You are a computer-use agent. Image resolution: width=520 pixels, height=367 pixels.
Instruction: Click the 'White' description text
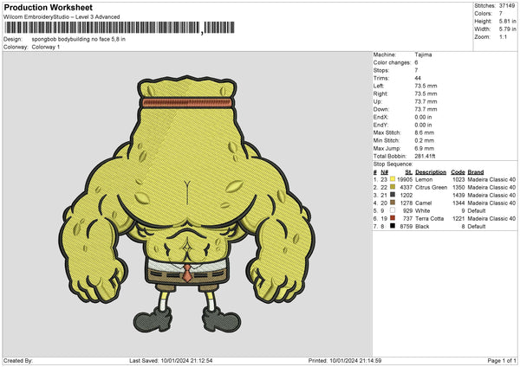pos(423,210)
